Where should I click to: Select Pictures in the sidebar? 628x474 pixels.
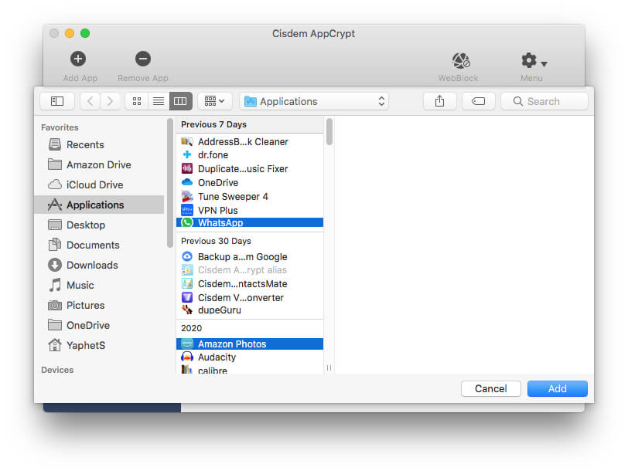coord(100,305)
